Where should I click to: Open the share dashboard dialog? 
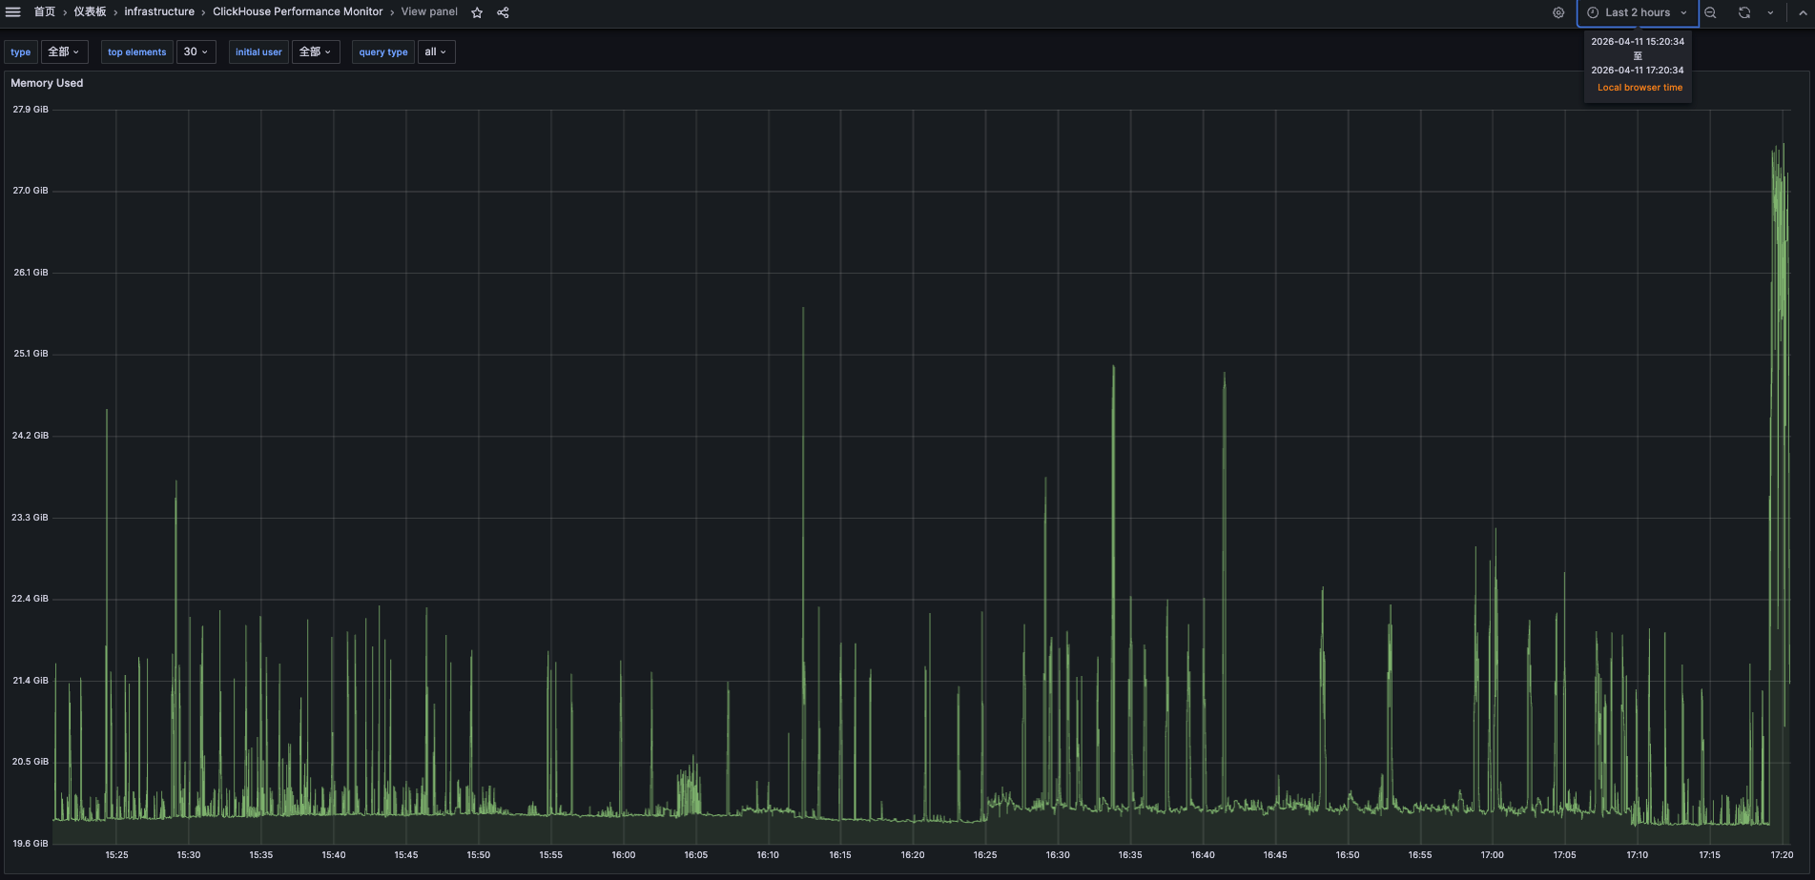pos(503,12)
